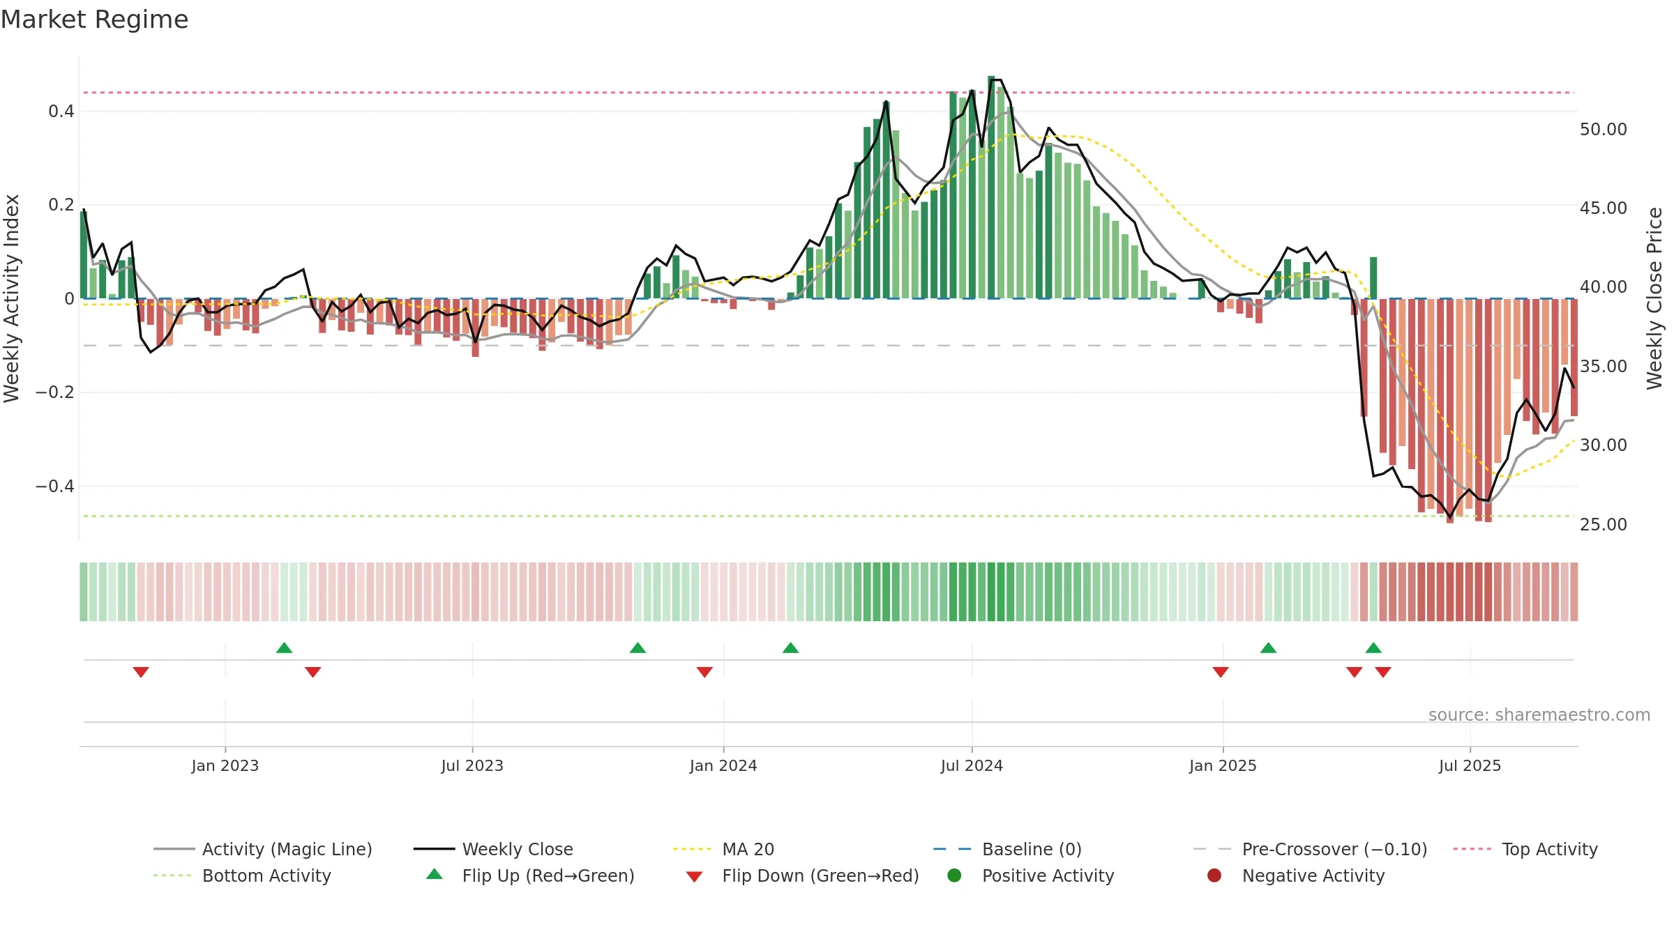Click the red Flip Down marker at January 2025
Screen dimensions: 1674x941
(x=1221, y=672)
